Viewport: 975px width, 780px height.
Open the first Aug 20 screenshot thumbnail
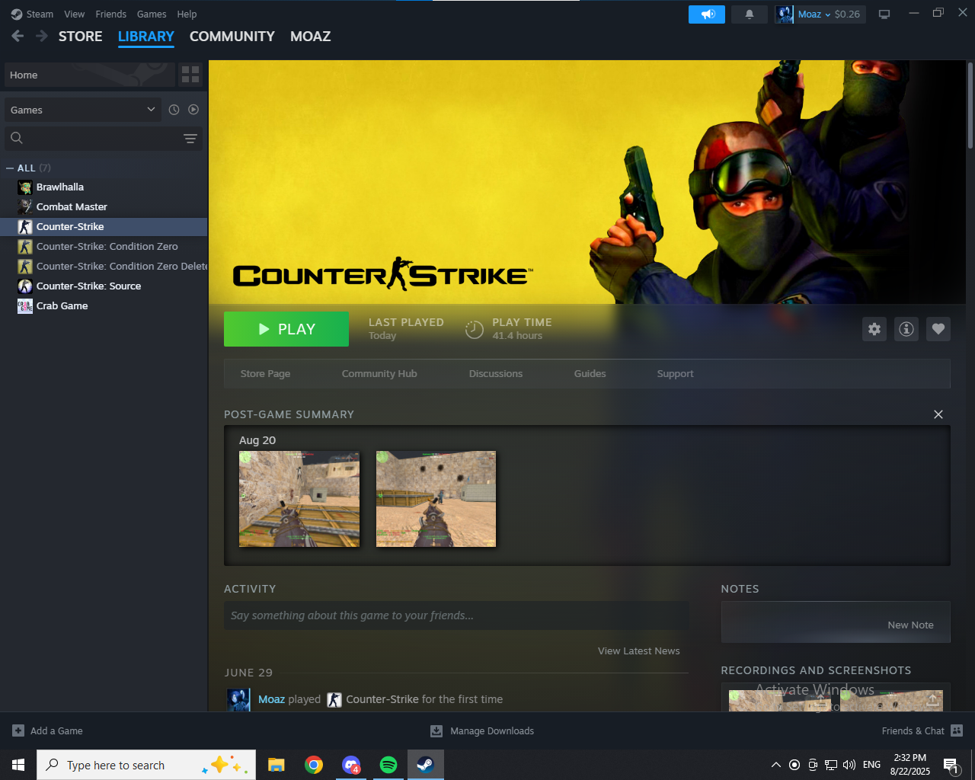pos(299,499)
